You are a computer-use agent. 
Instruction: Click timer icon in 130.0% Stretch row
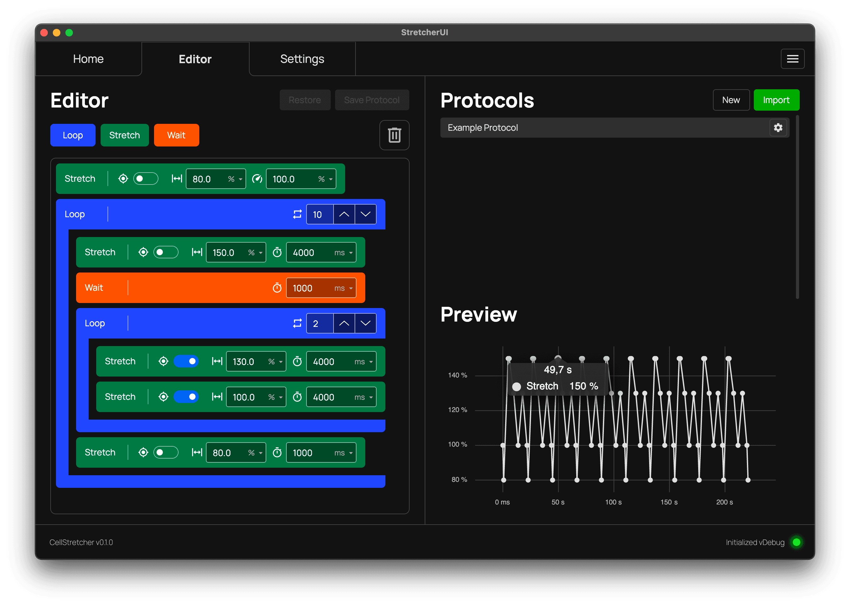pyautogui.click(x=297, y=361)
